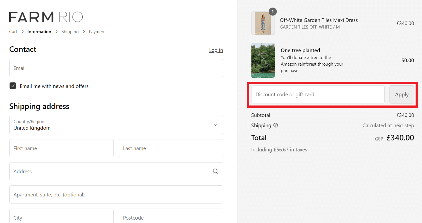
Task: Click the Apply discount button
Action: tap(402, 95)
